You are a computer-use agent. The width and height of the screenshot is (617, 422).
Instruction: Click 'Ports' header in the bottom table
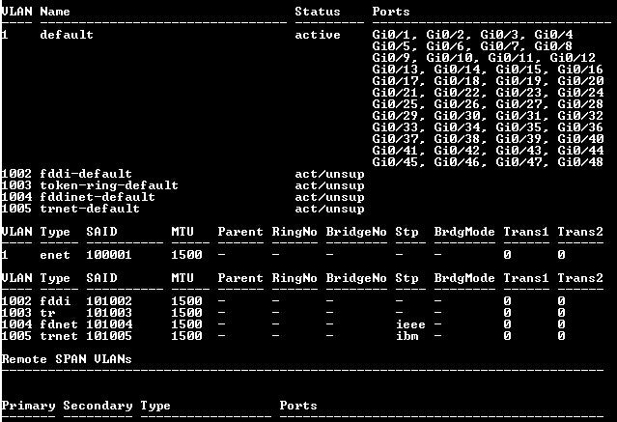(x=298, y=406)
